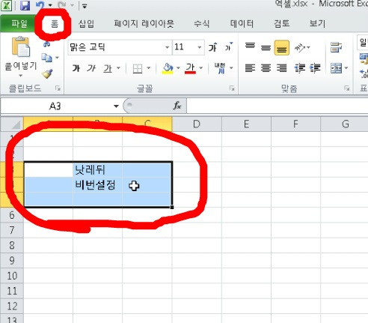Apply red Font Color 가
Image resolution: width=368 pixels, height=323 pixels.
190,68
